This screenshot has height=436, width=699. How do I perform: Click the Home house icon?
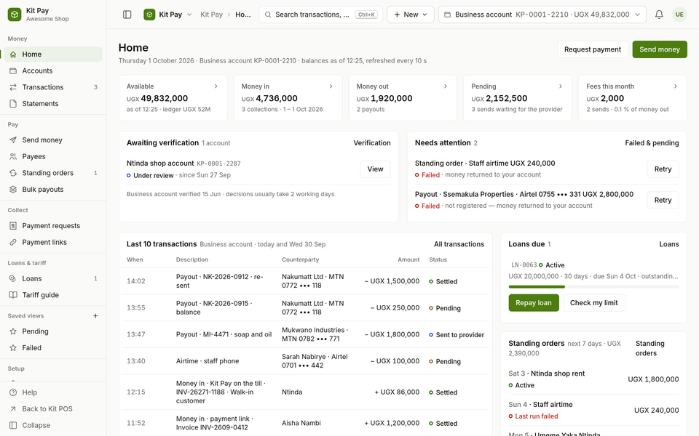[13, 54]
